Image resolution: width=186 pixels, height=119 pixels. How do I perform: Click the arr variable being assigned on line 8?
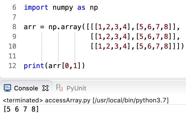pyautogui.click(x=30, y=27)
